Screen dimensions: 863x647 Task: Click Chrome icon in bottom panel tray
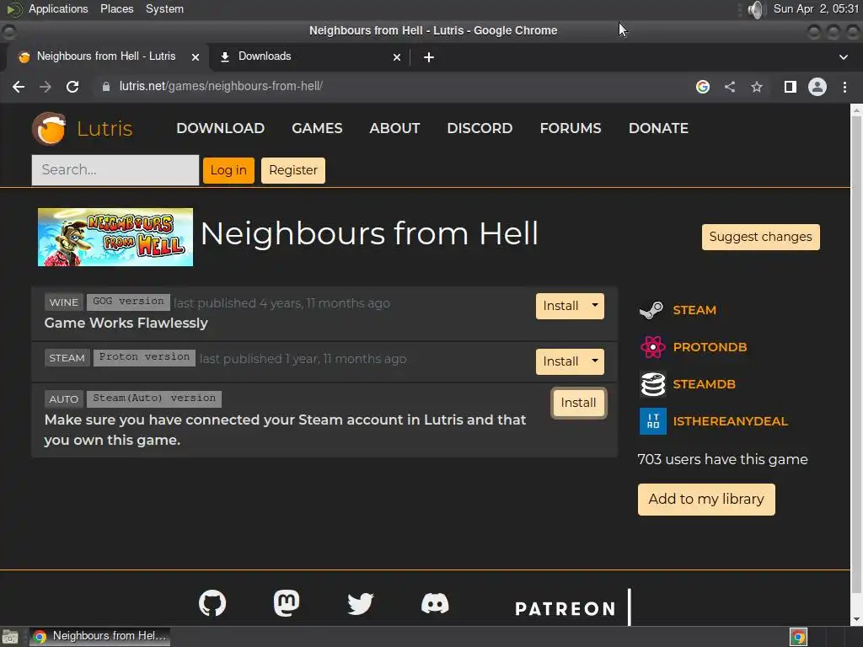798,637
